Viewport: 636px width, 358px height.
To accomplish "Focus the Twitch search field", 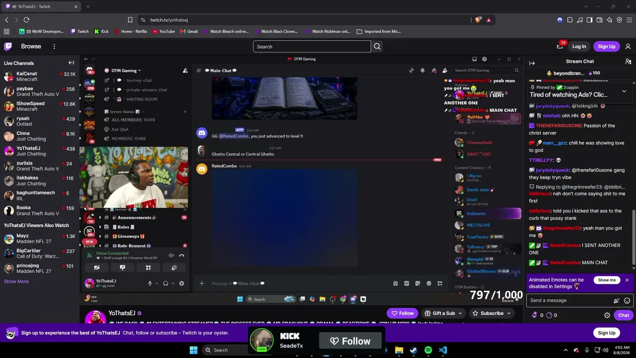I will point(312,46).
